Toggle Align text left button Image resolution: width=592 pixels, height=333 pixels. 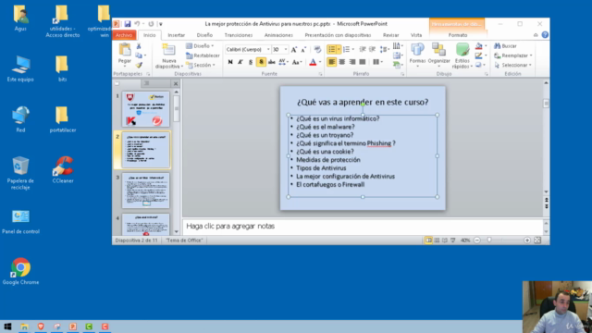(x=331, y=62)
